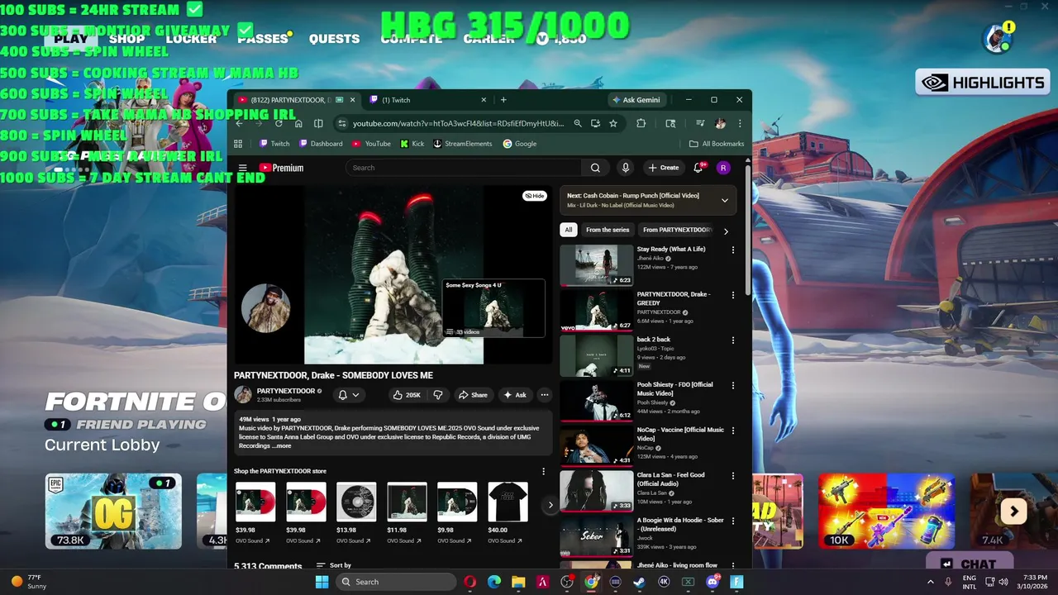Open Pooh Shiesty FDO video thumbnail
The width and height of the screenshot is (1058, 595).
coord(597,401)
